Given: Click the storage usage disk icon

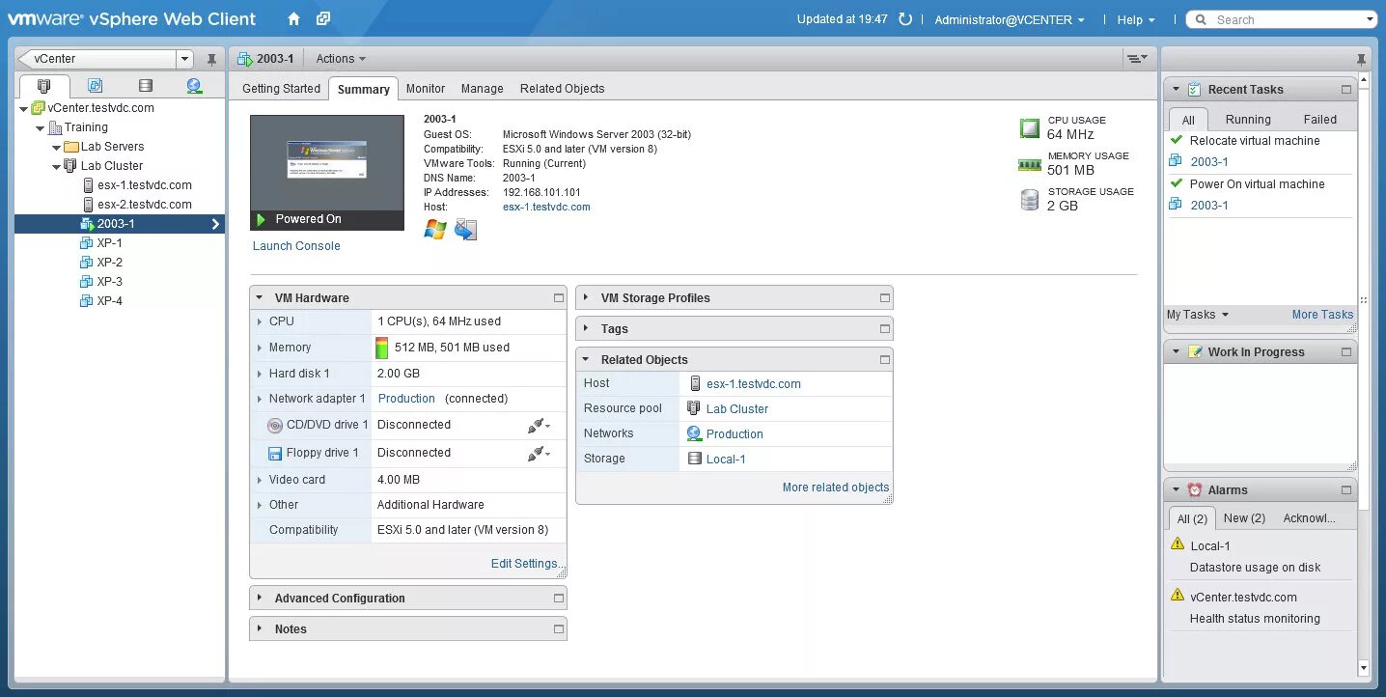Looking at the screenshot, I should click(1030, 200).
